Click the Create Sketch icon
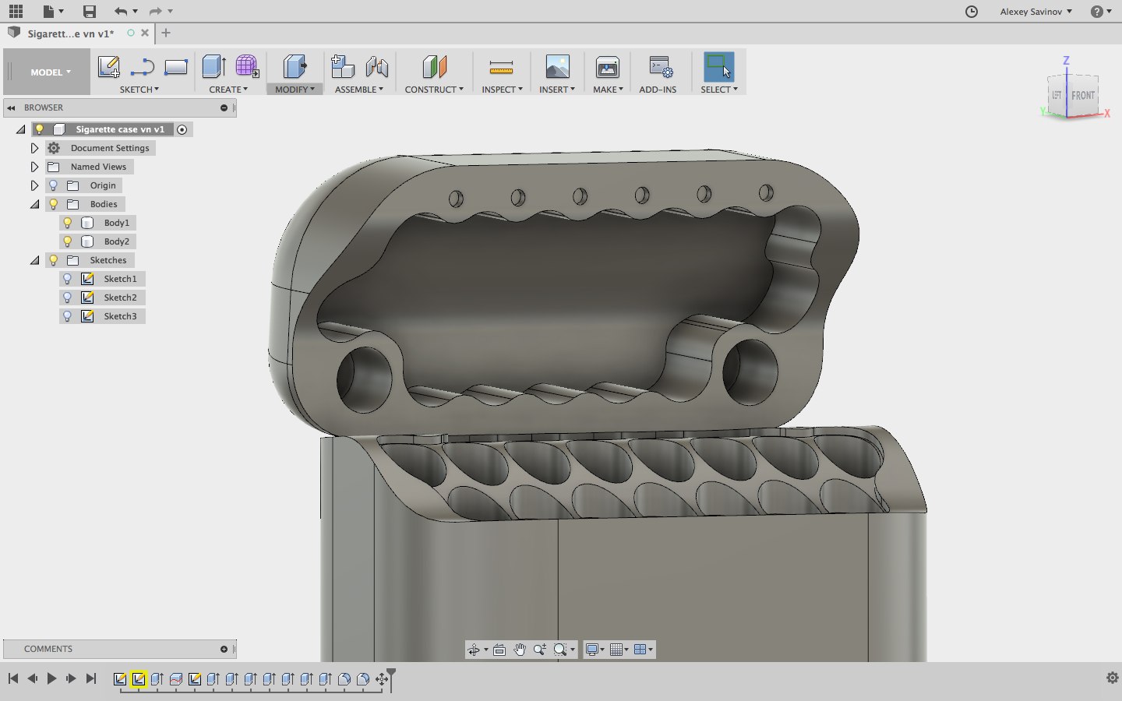 point(108,67)
